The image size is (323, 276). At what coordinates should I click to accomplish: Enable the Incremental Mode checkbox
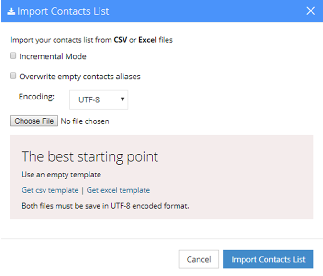coord(13,56)
